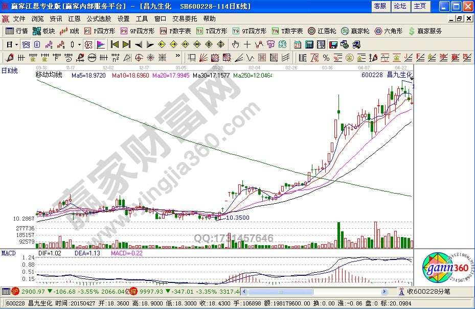
Task: Click the percent sign drawing tool
Action: click(325, 57)
